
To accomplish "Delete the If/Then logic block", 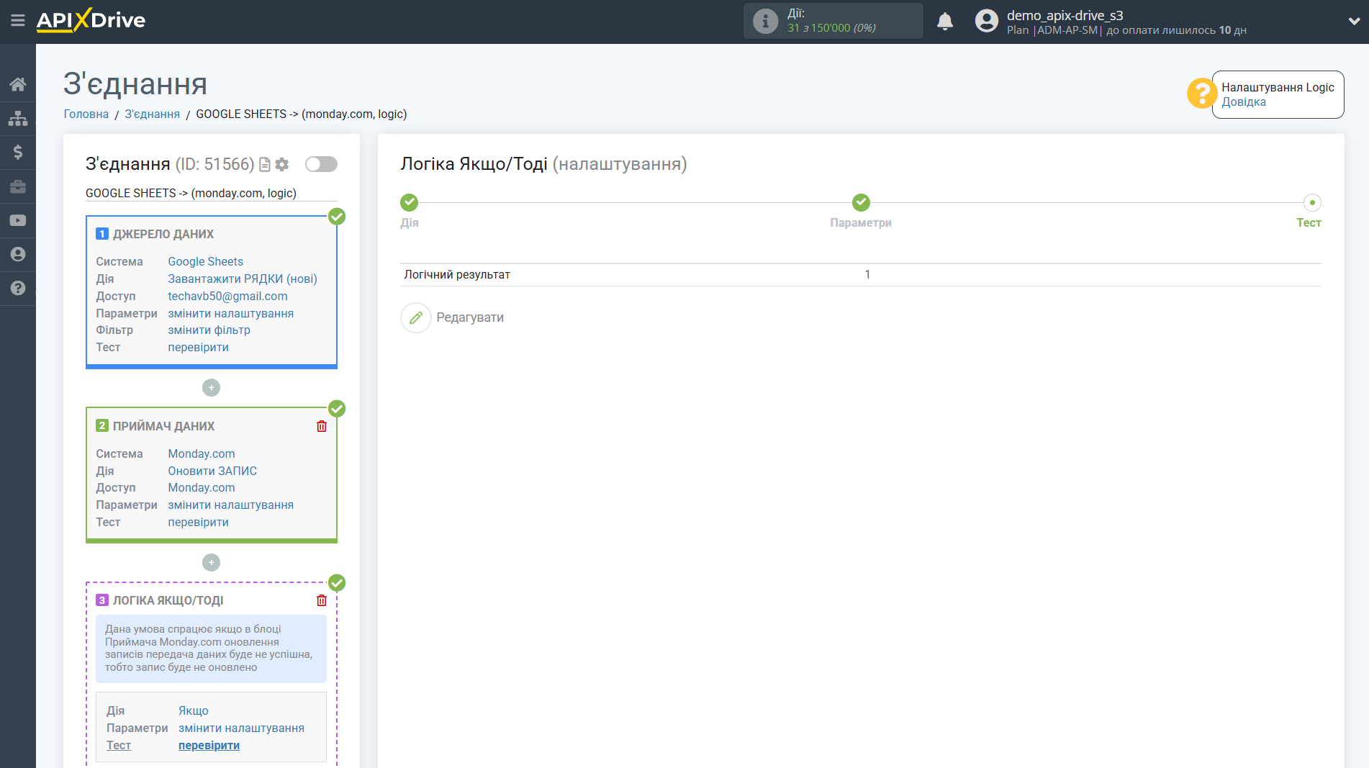I will pos(322,600).
